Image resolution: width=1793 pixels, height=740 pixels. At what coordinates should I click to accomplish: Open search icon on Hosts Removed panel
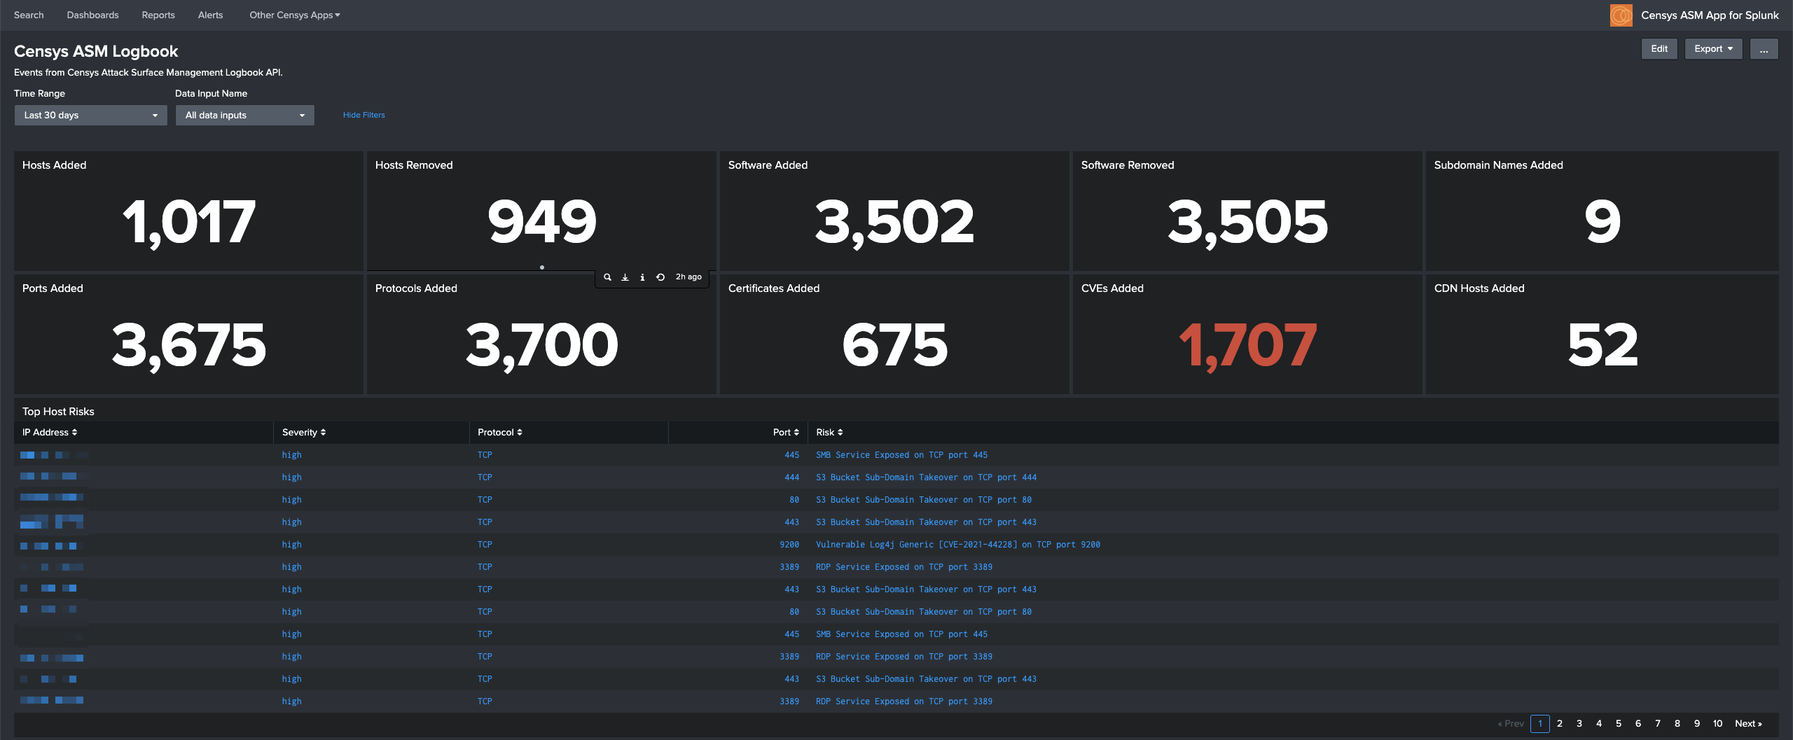(x=607, y=277)
